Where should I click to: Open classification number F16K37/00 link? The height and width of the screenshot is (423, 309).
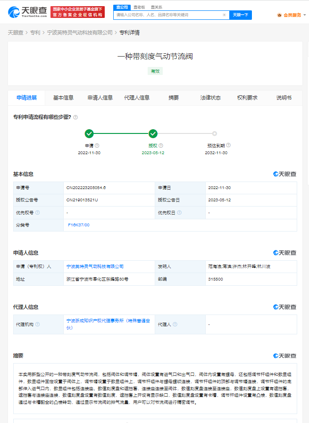coord(79,225)
